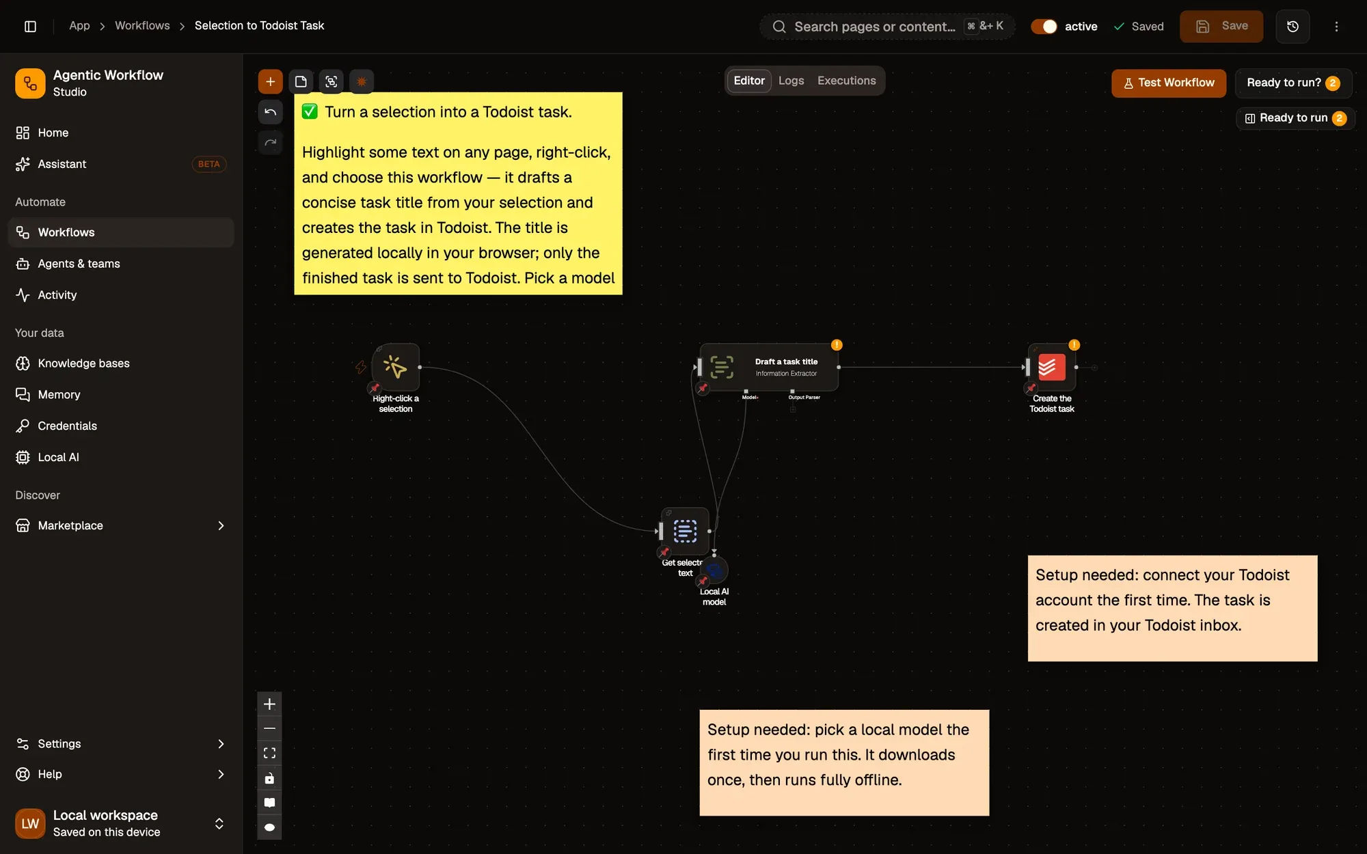The image size is (1367, 854).
Task: Fit the workflow to view
Action: 269,753
